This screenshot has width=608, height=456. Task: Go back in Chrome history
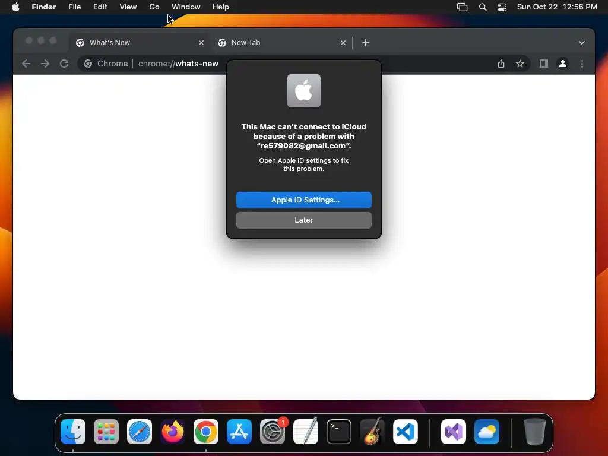click(26, 64)
